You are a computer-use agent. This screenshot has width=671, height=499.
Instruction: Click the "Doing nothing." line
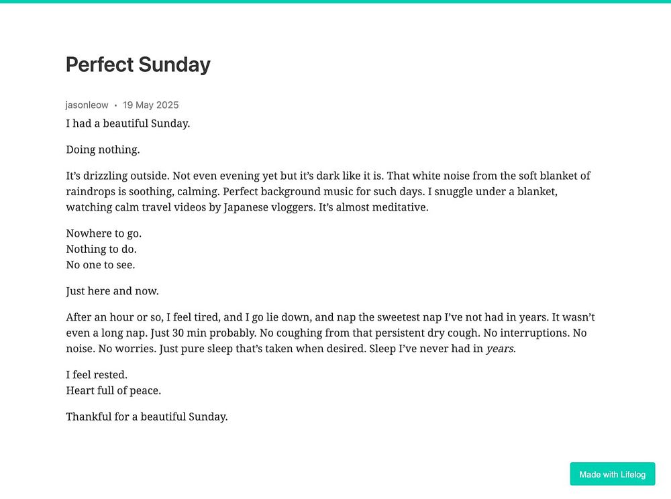pos(103,150)
